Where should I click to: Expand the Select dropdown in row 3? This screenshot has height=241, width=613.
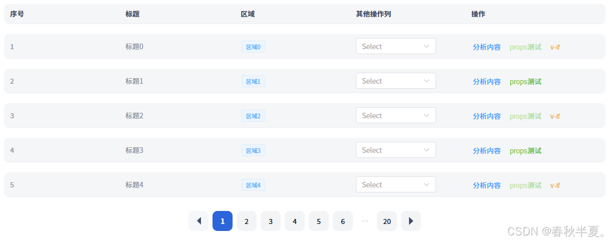tap(396, 116)
